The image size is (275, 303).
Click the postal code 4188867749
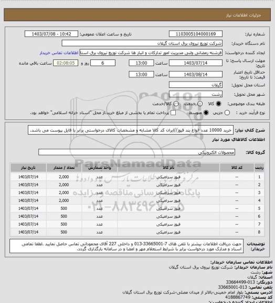point(237,297)
